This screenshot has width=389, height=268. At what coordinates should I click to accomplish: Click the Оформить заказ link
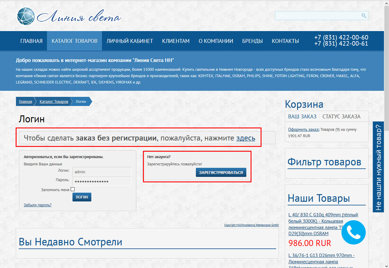coord(304,129)
